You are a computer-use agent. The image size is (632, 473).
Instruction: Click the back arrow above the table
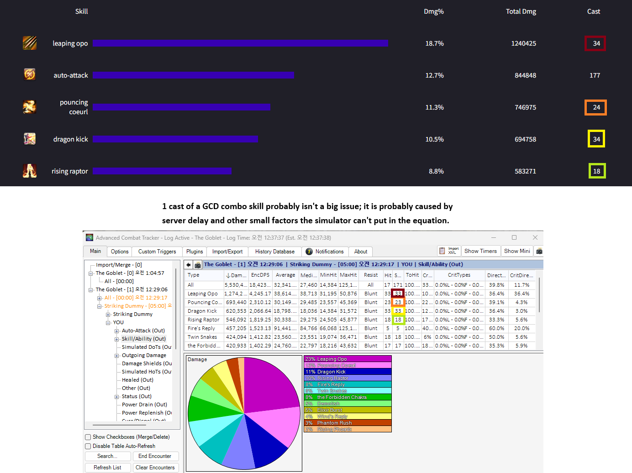[189, 265]
